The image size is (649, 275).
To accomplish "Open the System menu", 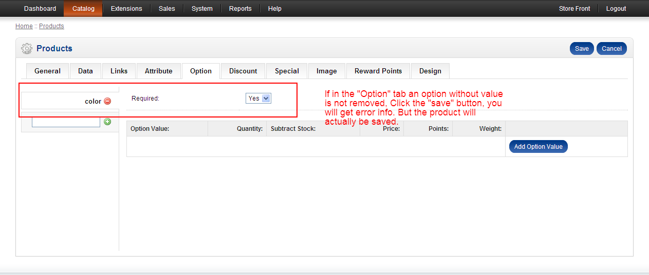I will (x=202, y=9).
